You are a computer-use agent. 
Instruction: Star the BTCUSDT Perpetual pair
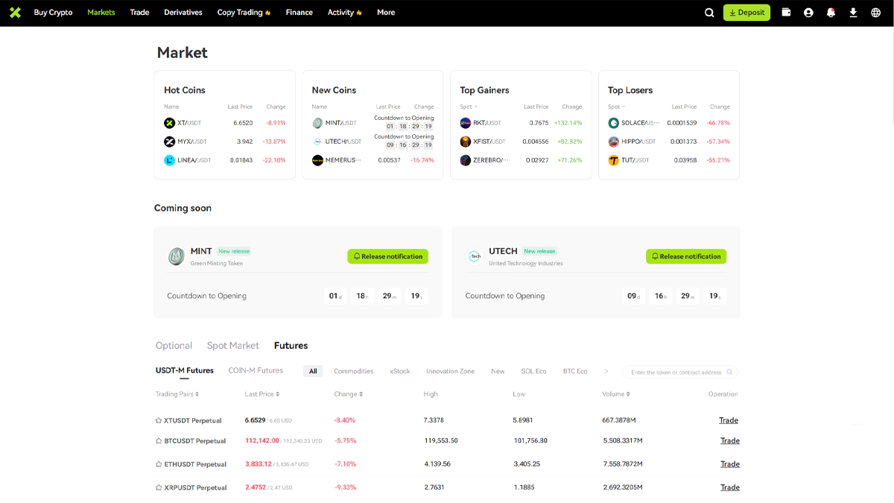point(159,441)
